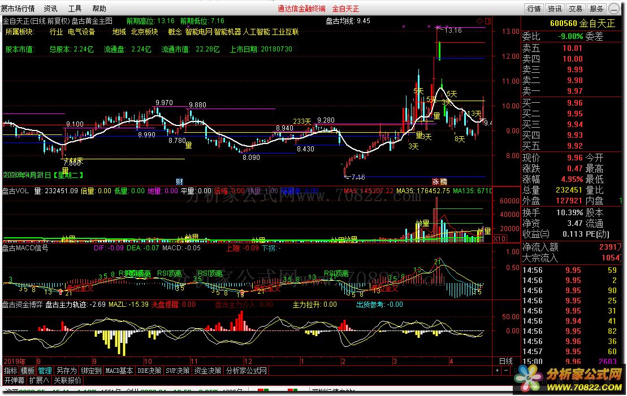Click the 绑定到 tab
627x396 pixels.
coord(91,371)
